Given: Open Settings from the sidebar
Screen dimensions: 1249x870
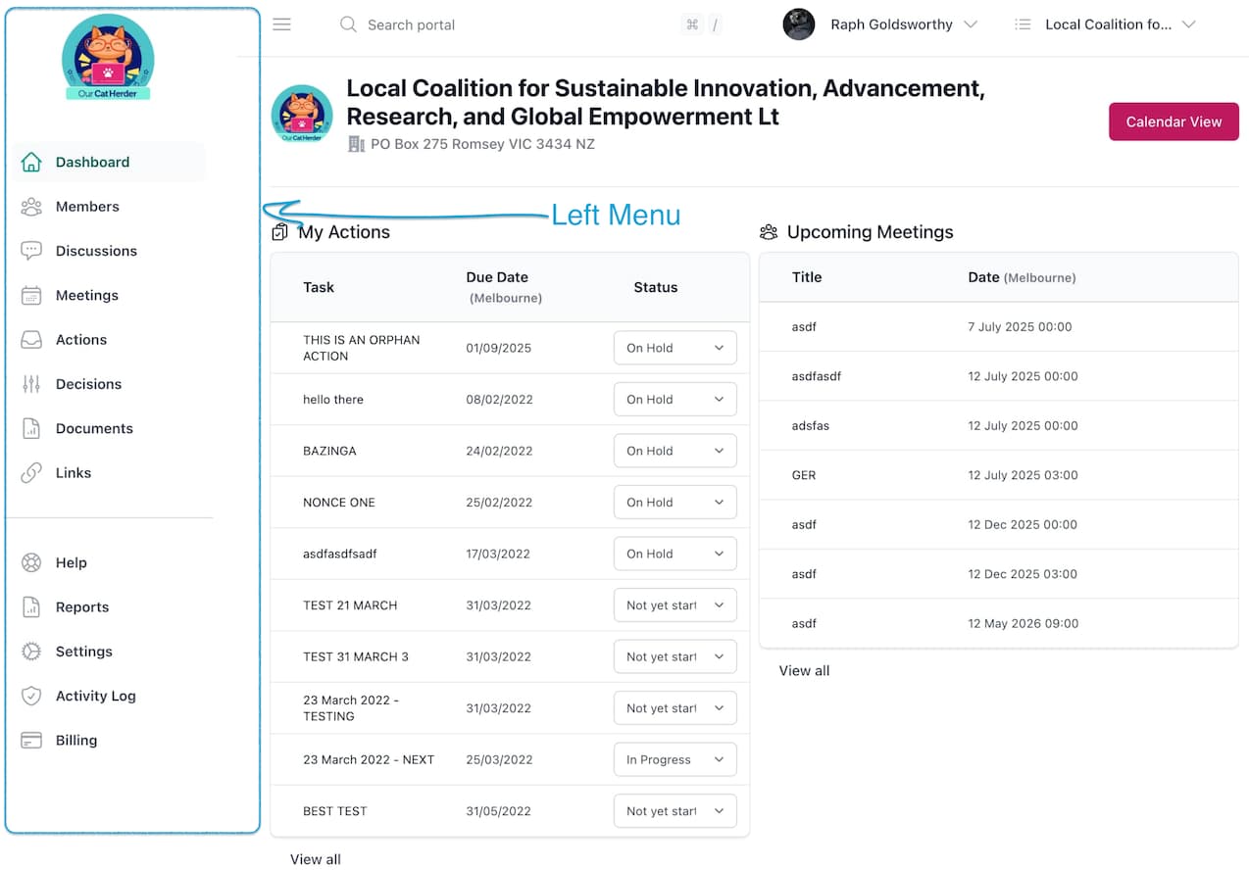Looking at the screenshot, I should (84, 652).
